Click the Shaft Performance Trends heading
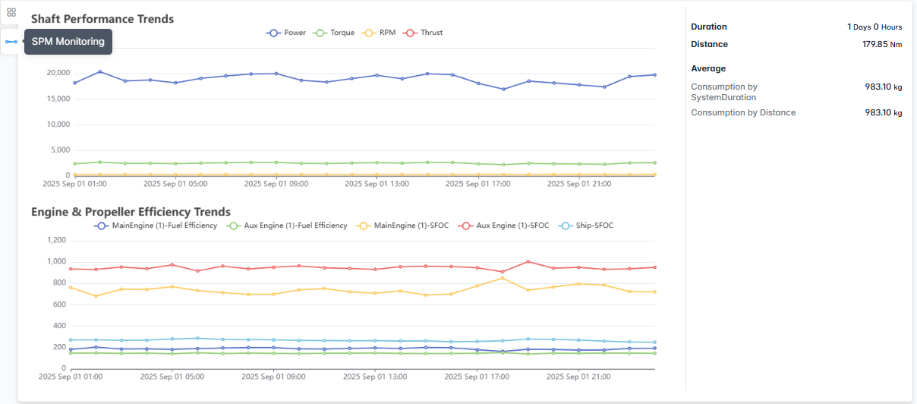The width and height of the screenshot is (917, 404). coord(102,19)
